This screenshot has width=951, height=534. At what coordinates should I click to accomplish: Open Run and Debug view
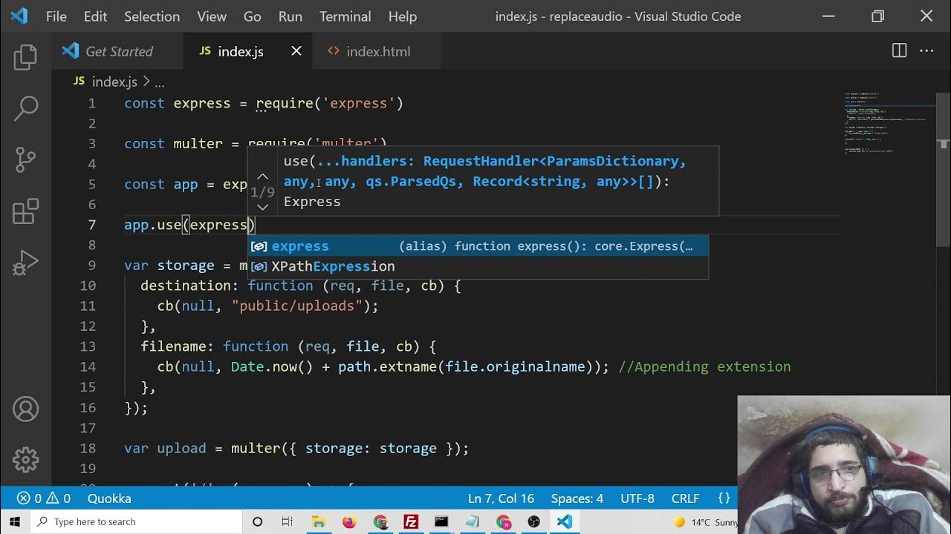(x=25, y=263)
